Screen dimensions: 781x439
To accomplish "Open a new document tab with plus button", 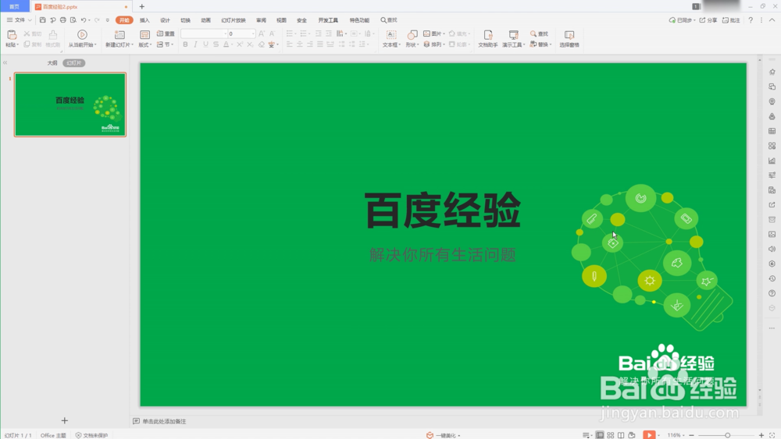I will 142,6.
